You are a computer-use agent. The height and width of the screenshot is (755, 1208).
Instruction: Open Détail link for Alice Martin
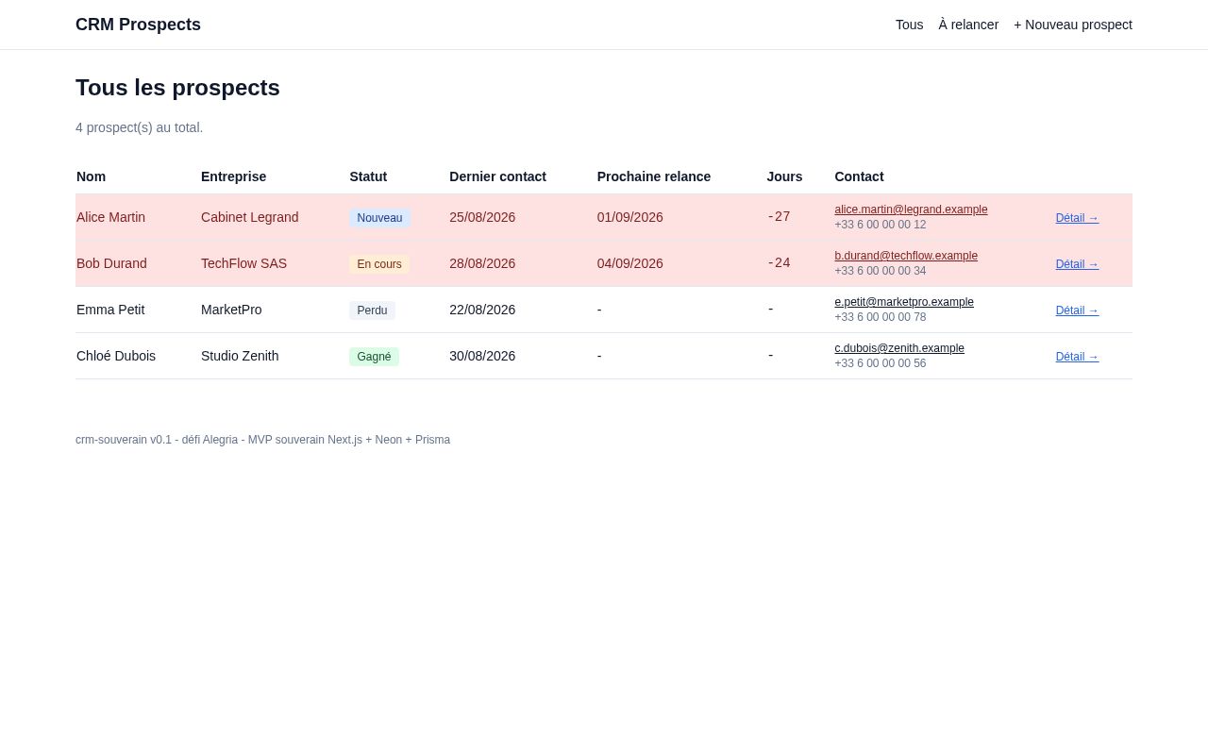pos(1077,218)
